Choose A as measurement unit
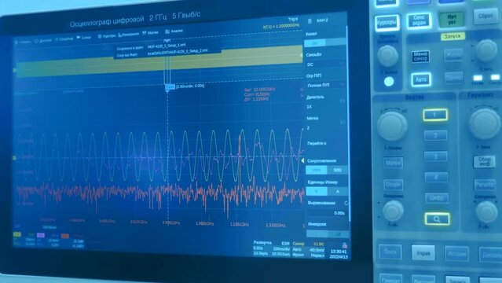The image size is (502, 283). pos(338,191)
